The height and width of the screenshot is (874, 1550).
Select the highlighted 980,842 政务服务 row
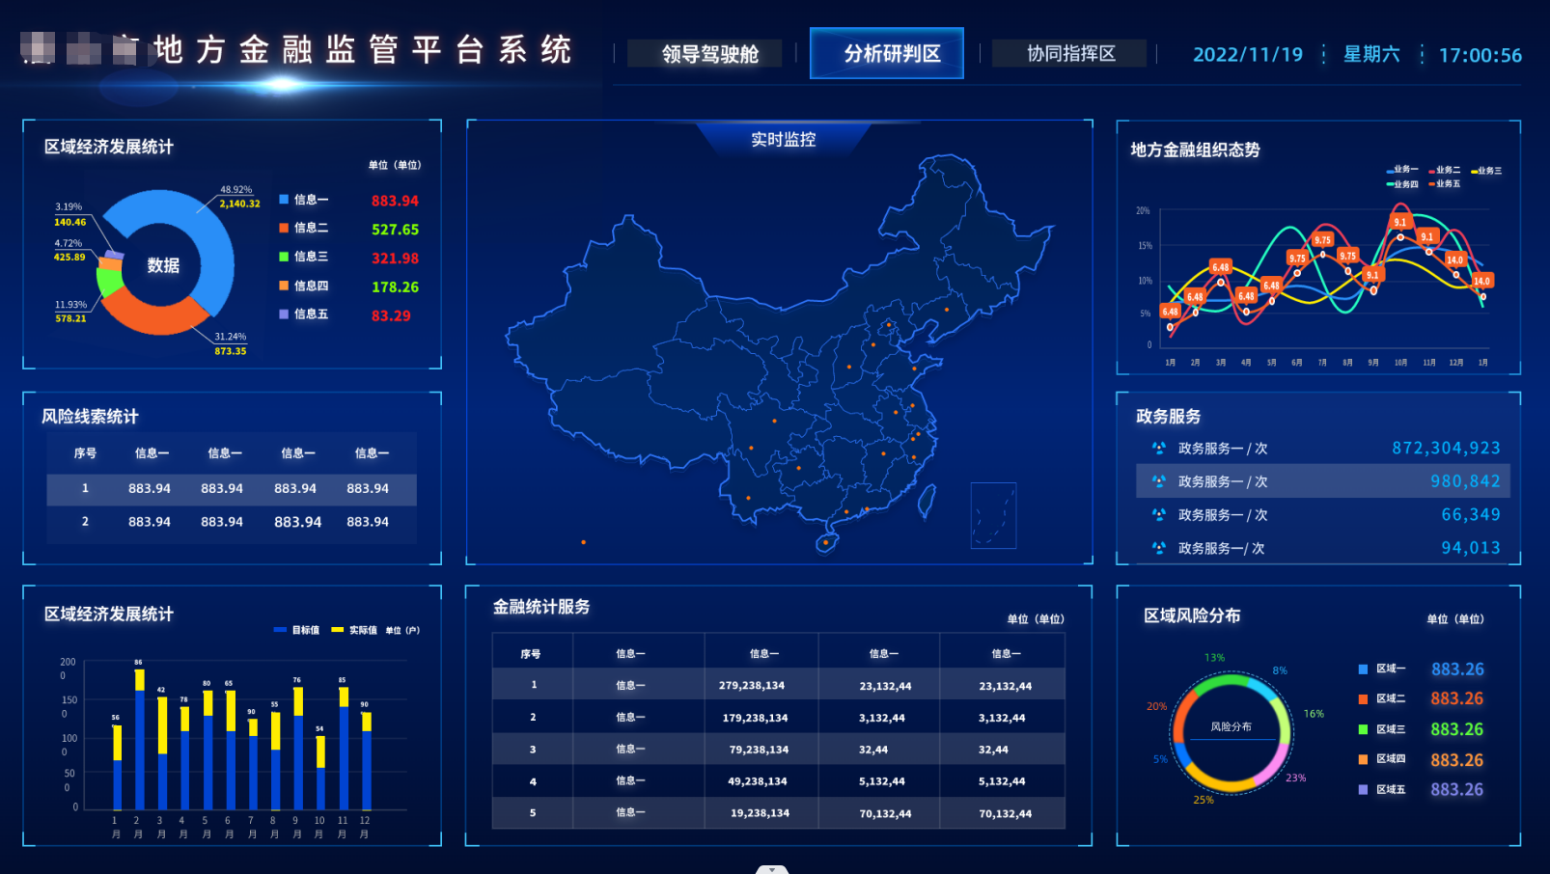point(1322,480)
